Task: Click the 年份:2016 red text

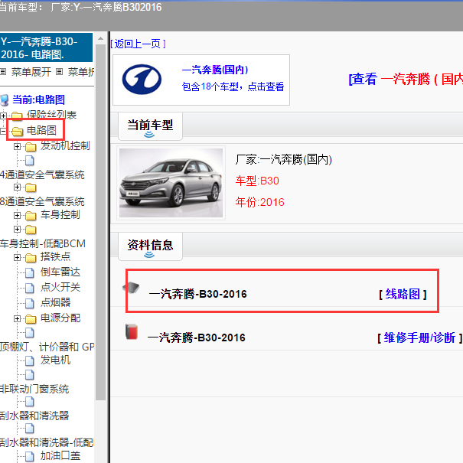Action: point(260,202)
